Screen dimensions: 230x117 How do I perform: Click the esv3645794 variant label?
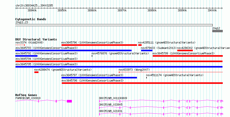tap(47, 59)
